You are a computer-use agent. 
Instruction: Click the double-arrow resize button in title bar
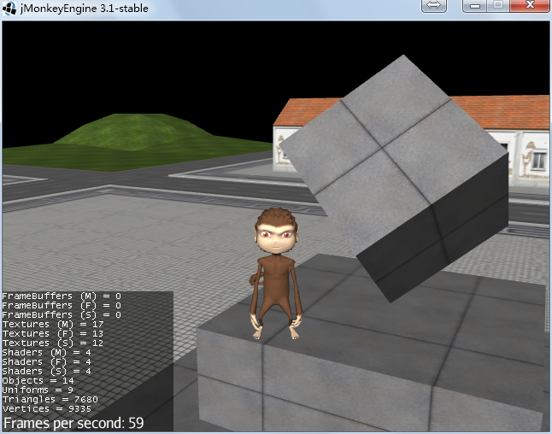(434, 6)
